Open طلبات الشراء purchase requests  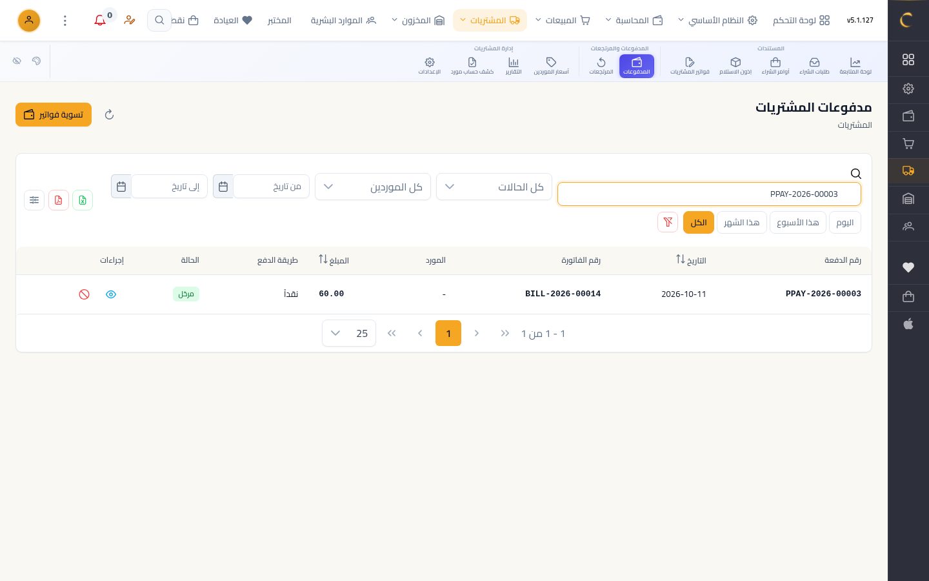point(814,66)
